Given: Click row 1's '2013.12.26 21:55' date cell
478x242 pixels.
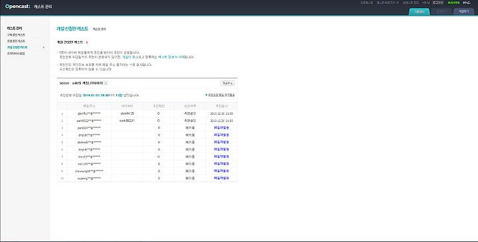Looking at the screenshot, I should click(x=222, y=113).
